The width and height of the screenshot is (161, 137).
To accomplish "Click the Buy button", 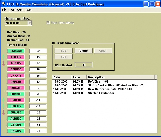I will (64, 51).
